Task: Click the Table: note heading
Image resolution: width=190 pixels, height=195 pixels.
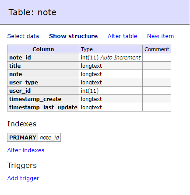Action: tap(32, 12)
